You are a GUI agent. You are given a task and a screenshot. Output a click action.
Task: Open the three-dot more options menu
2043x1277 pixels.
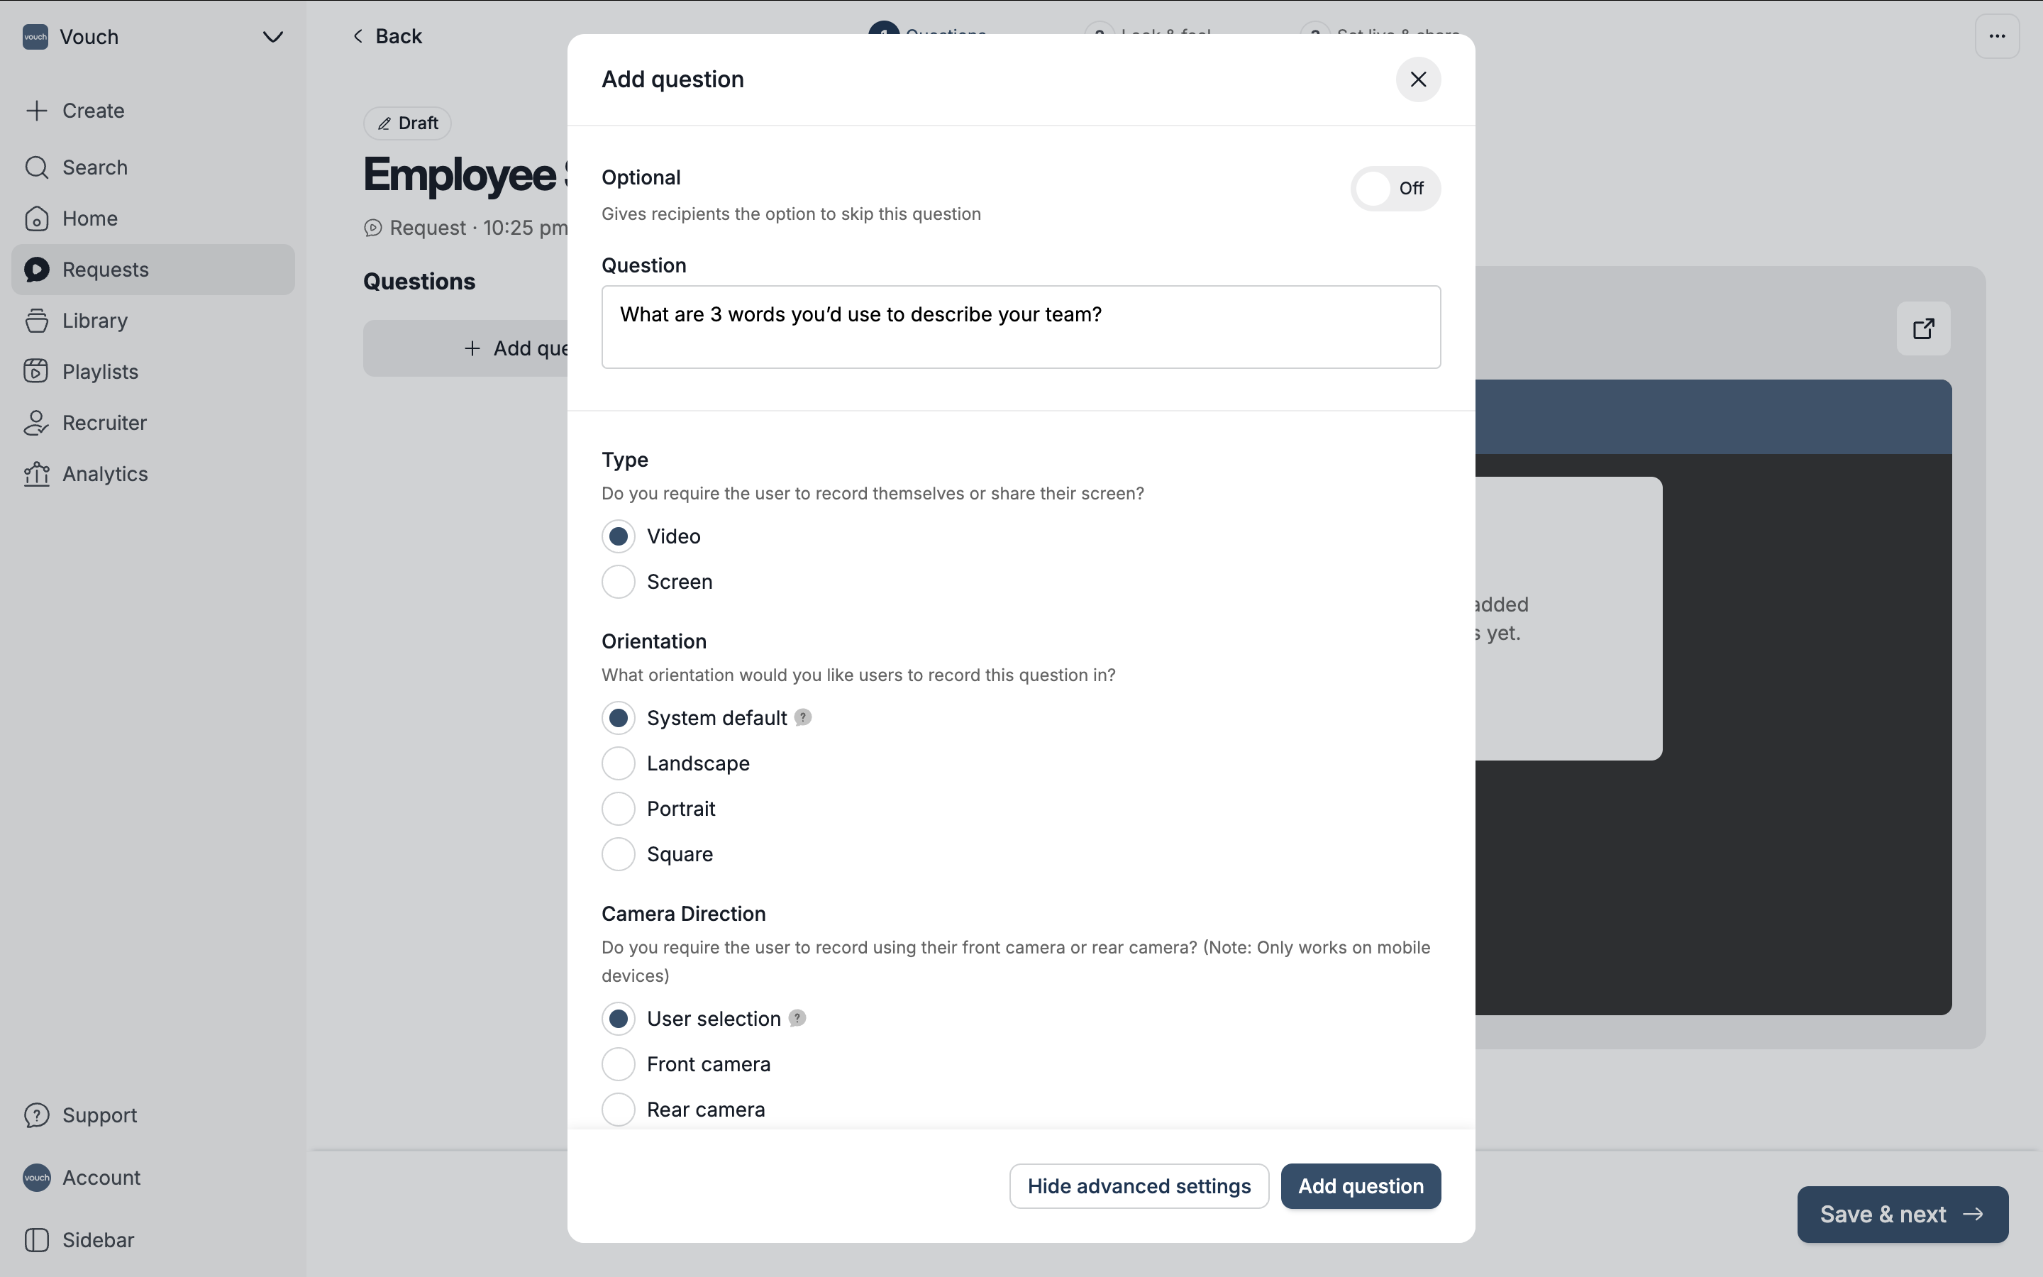click(x=1997, y=35)
